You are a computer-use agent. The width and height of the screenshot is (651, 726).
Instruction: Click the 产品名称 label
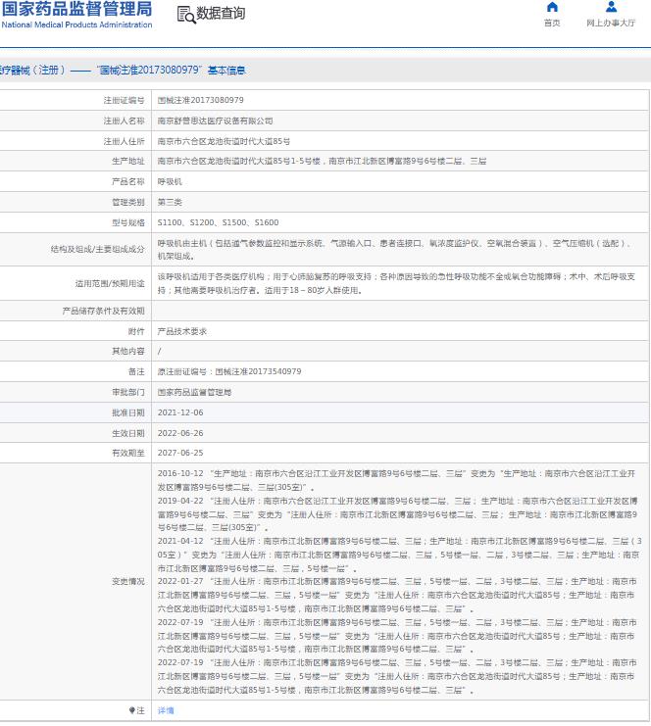(x=127, y=181)
